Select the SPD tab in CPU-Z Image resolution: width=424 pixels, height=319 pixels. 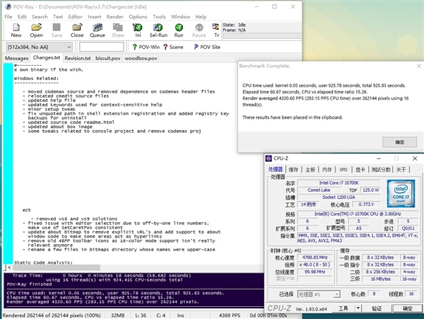[343, 170]
